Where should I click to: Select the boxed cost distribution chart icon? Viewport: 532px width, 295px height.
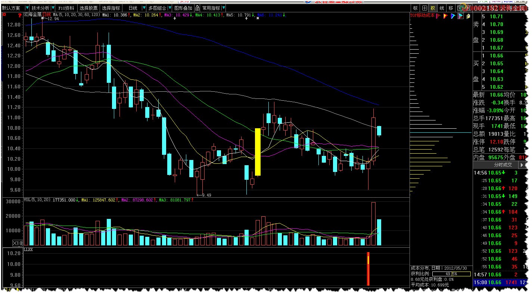coord(461,16)
